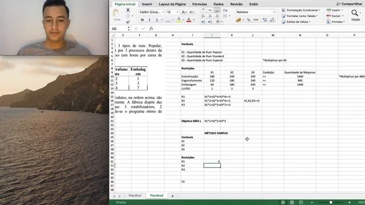Click the decrease decimal places icon

tap(272, 20)
